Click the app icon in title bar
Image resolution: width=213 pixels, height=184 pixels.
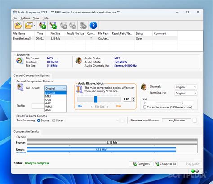coord(15,12)
